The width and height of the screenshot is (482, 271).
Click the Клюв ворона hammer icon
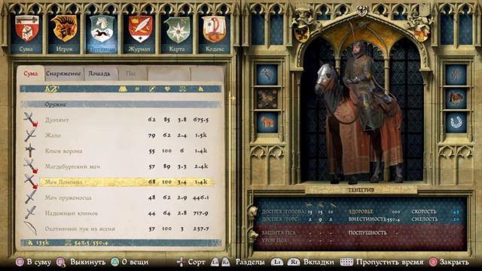pos(30,151)
